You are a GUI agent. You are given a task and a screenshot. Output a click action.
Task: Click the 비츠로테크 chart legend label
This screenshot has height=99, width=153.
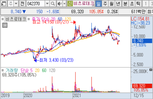(16, 19)
